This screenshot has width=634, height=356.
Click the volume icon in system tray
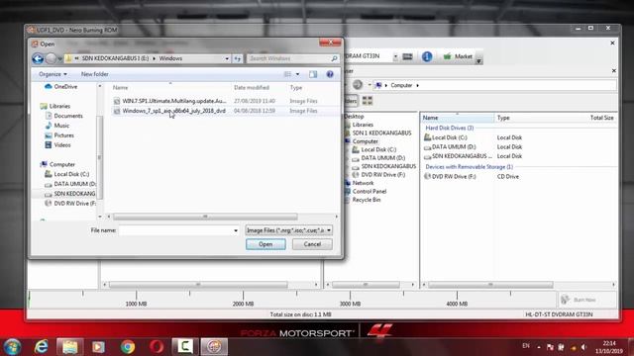point(583,347)
